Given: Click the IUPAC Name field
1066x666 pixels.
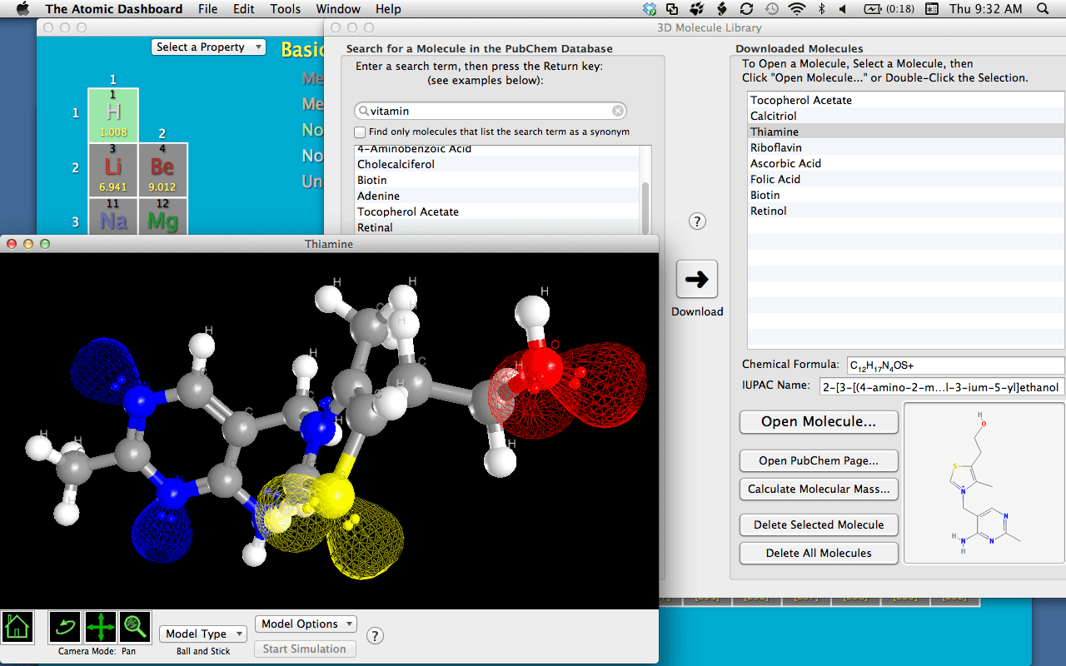Looking at the screenshot, I should (x=943, y=386).
